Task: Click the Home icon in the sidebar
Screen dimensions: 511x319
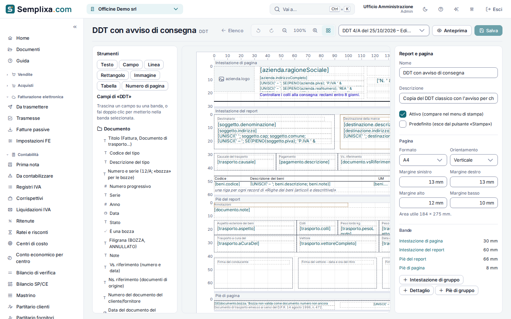Action: [x=10, y=38]
